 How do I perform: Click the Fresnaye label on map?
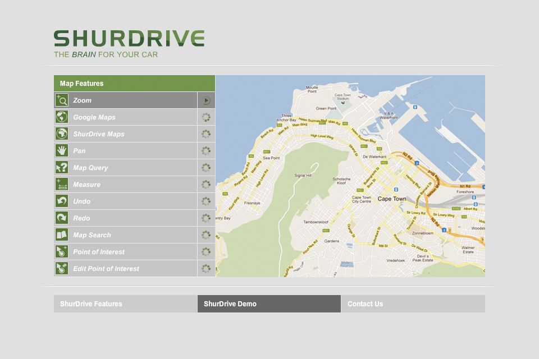pos(252,203)
